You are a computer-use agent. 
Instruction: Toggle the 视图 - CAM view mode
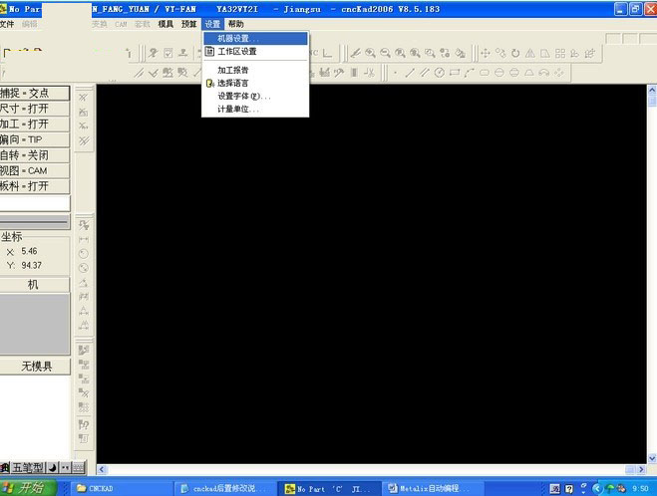34,170
